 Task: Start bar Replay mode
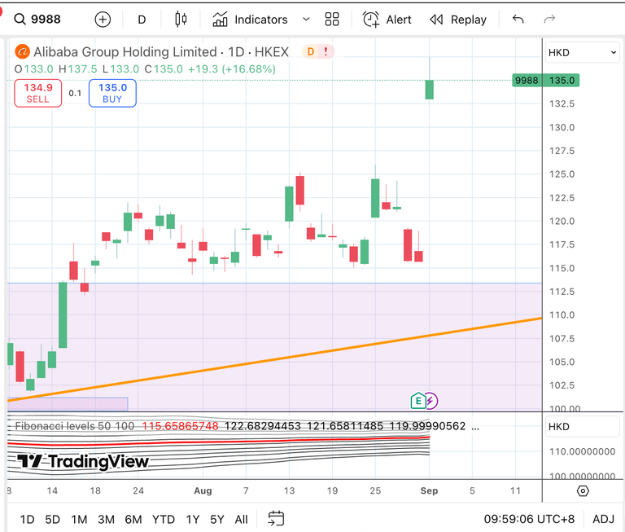click(458, 20)
